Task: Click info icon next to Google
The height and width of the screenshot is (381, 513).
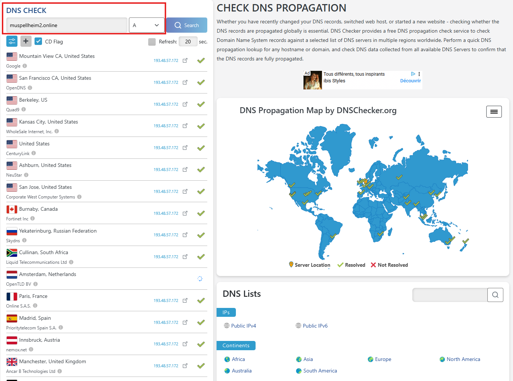Action: [25, 66]
